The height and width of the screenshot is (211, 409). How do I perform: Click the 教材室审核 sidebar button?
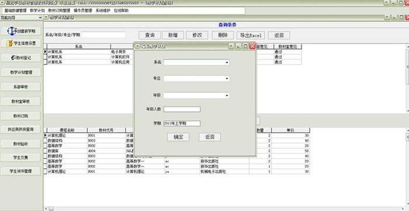21,102
